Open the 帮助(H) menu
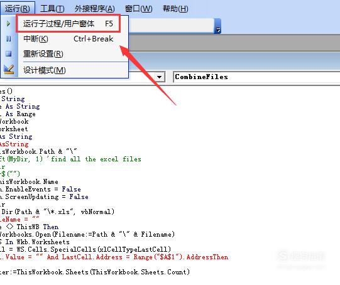 [175, 9]
